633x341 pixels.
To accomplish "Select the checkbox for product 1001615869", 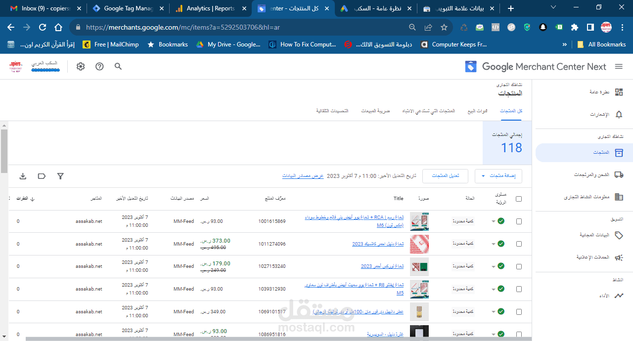I will (519, 221).
